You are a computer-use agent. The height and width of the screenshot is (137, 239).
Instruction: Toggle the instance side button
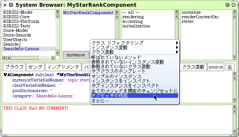coord(76,55)
